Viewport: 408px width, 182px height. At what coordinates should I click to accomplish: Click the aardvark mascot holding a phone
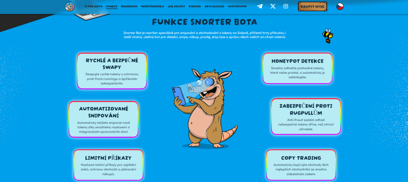[x=204, y=108]
